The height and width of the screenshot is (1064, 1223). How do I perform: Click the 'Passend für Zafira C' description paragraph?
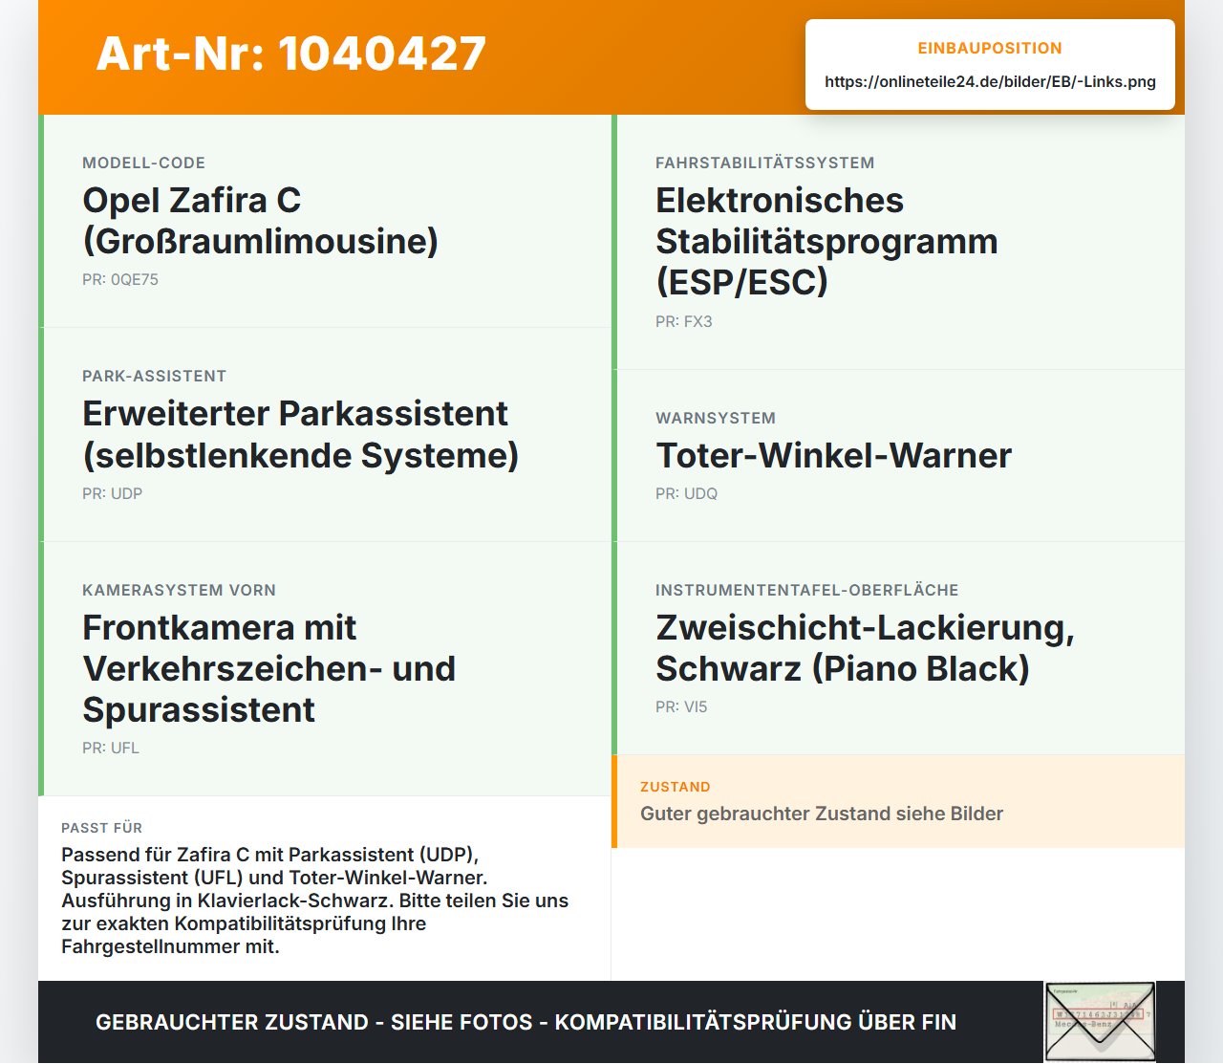(x=315, y=901)
